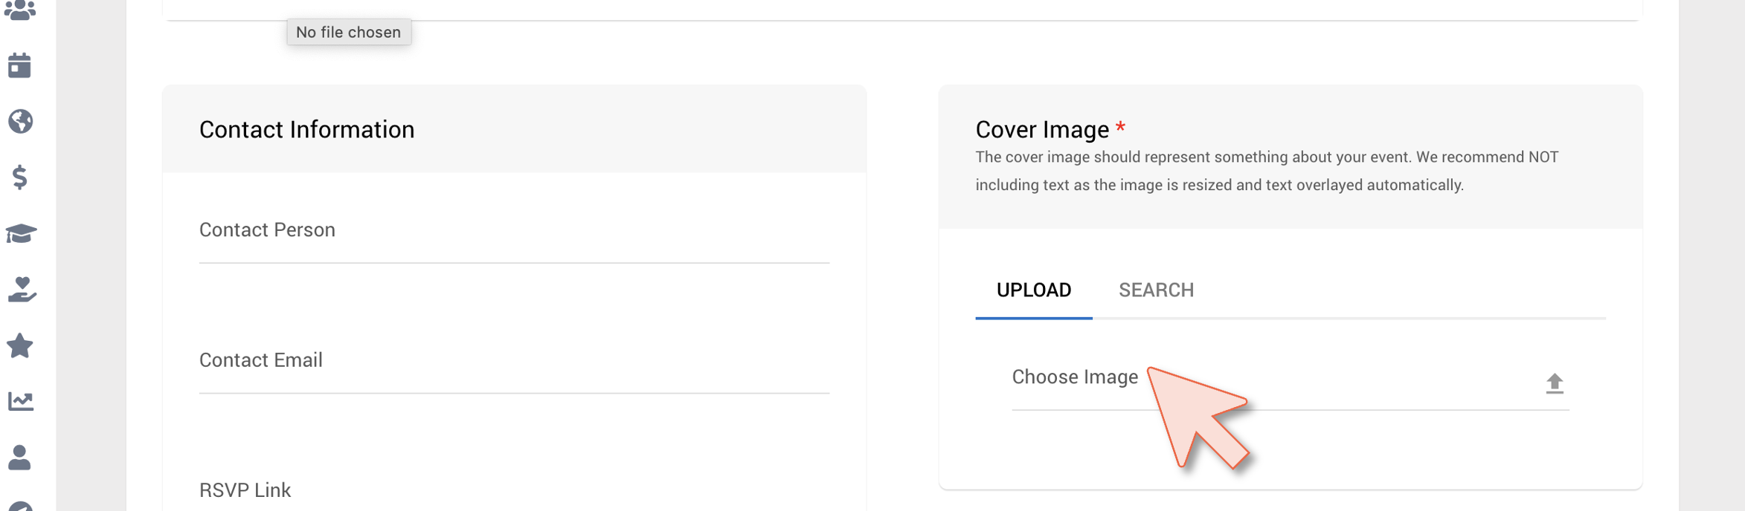Select the graduation cap icon

coord(21,233)
